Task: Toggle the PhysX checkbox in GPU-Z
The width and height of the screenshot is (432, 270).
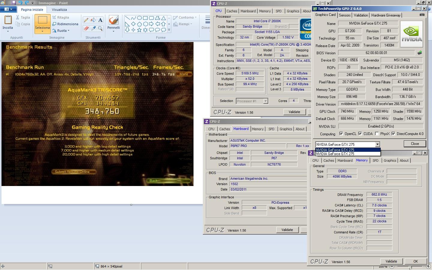Action: coord(377,134)
